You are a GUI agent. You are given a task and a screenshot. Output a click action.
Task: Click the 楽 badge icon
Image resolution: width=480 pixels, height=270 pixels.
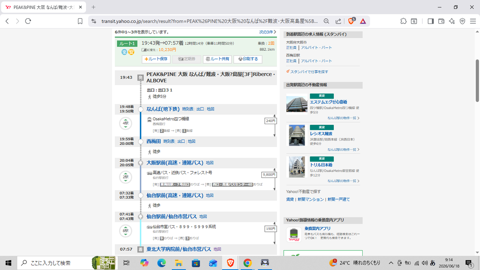tap(124, 52)
